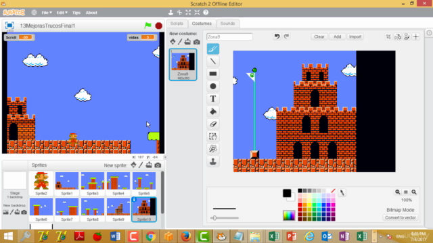
Task: Select the Rectangle tool
Action: coord(213,74)
